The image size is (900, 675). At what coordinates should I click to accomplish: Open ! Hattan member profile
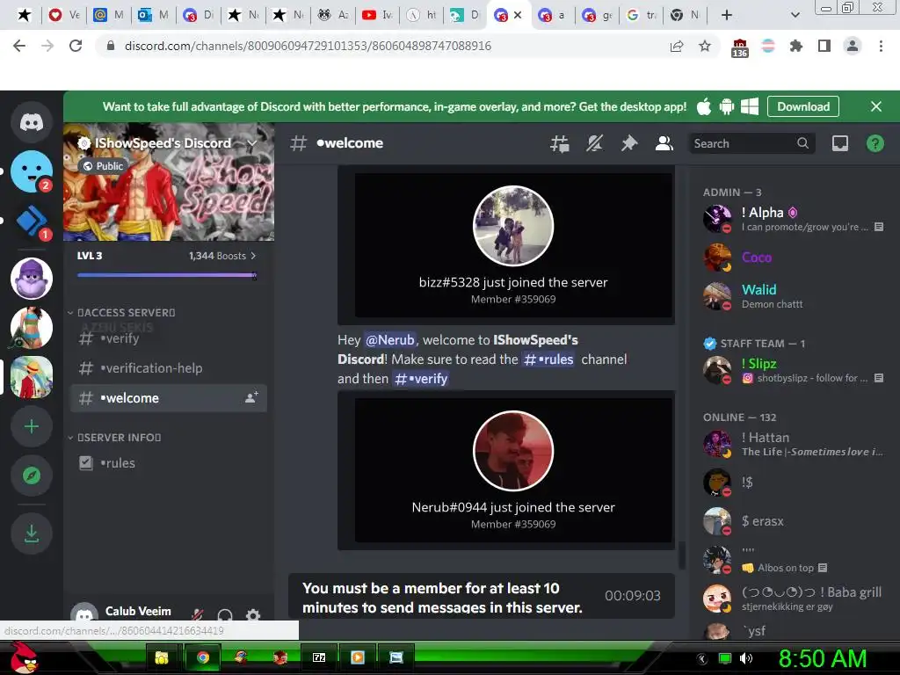(x=793, y=444)
